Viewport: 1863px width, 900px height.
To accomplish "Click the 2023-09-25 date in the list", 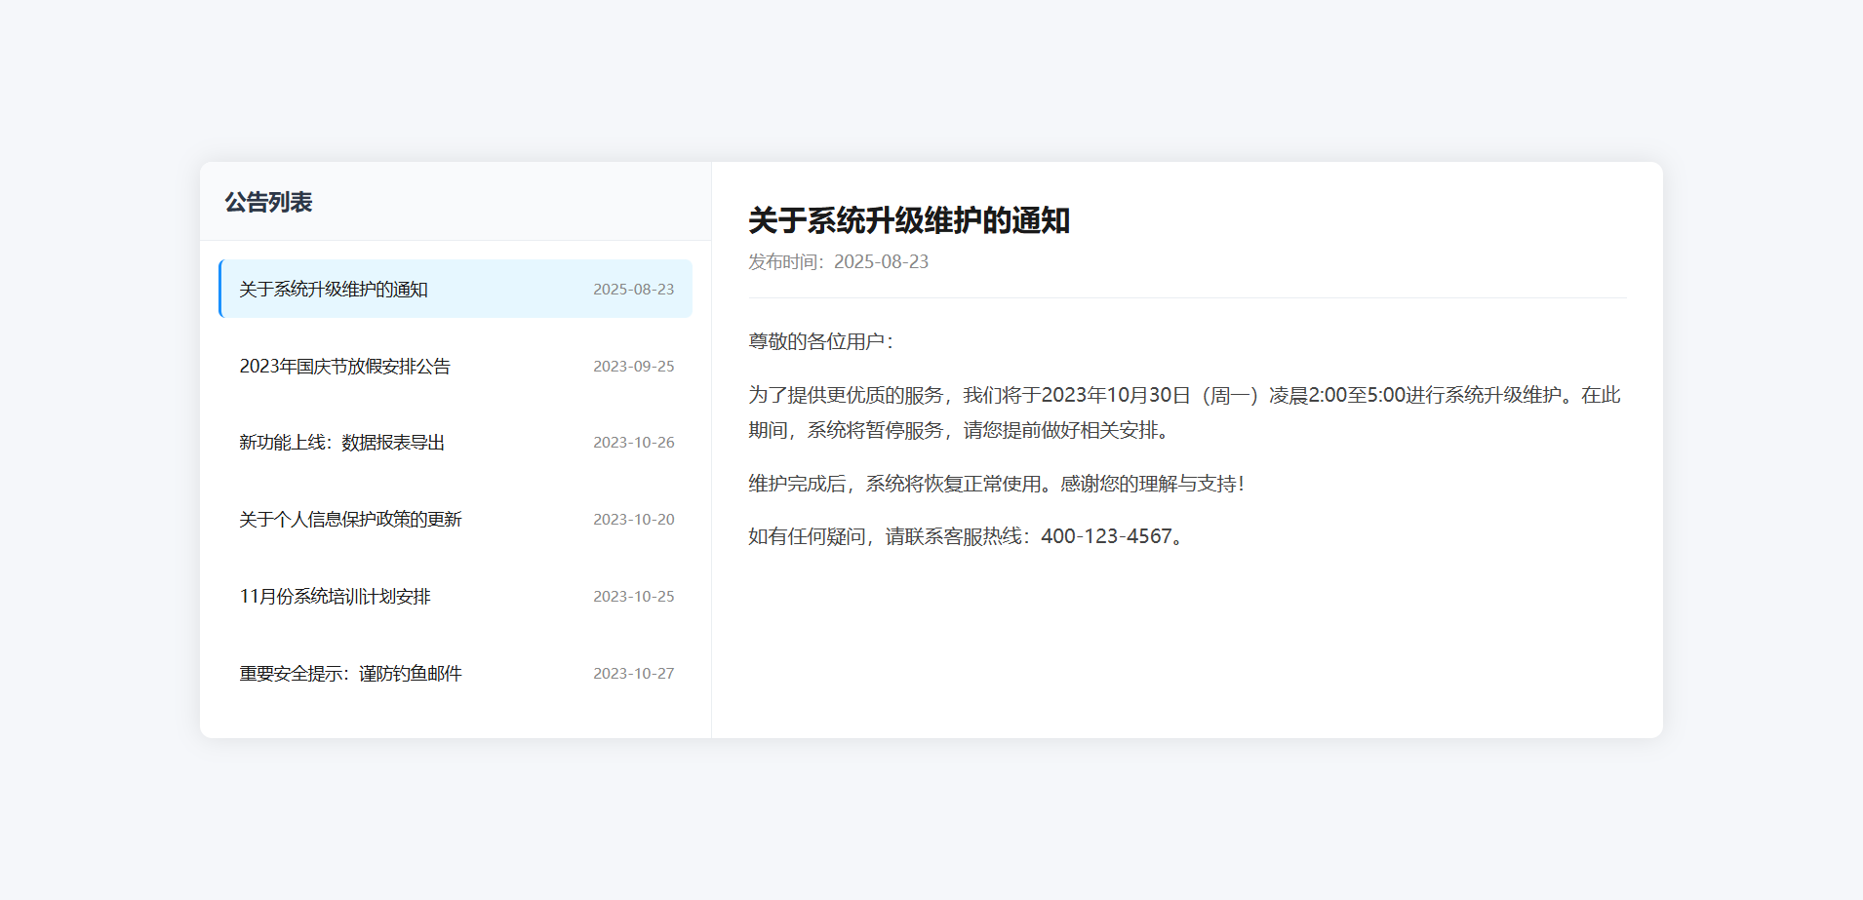I will tap(633, 367).
